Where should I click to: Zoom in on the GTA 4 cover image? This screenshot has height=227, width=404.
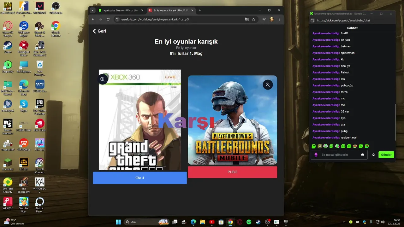pos(103,79)
